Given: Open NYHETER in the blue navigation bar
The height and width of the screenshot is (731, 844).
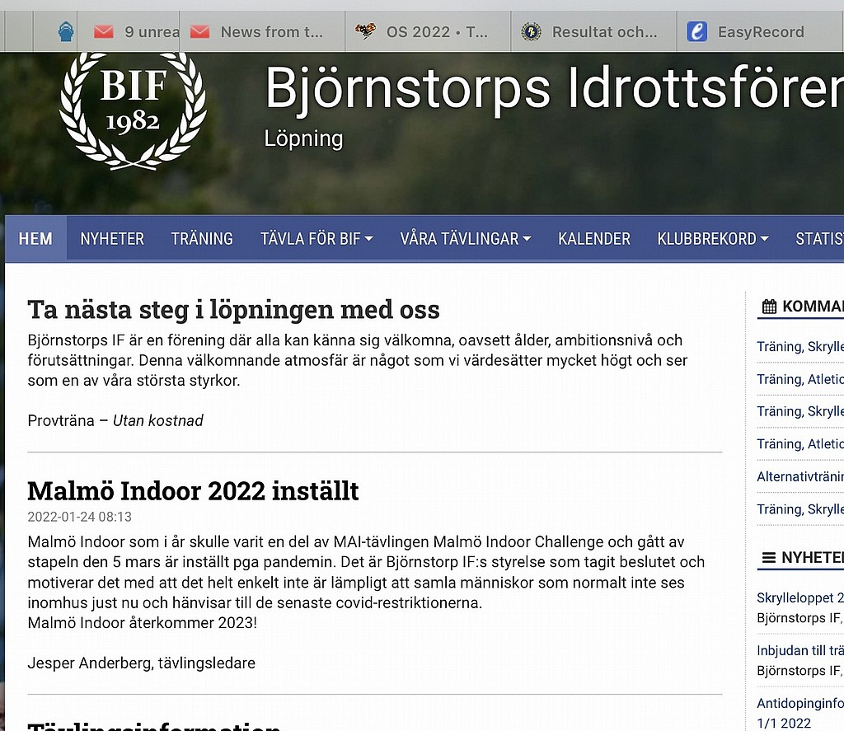Looking at the screenshot, I should point(112,238).
